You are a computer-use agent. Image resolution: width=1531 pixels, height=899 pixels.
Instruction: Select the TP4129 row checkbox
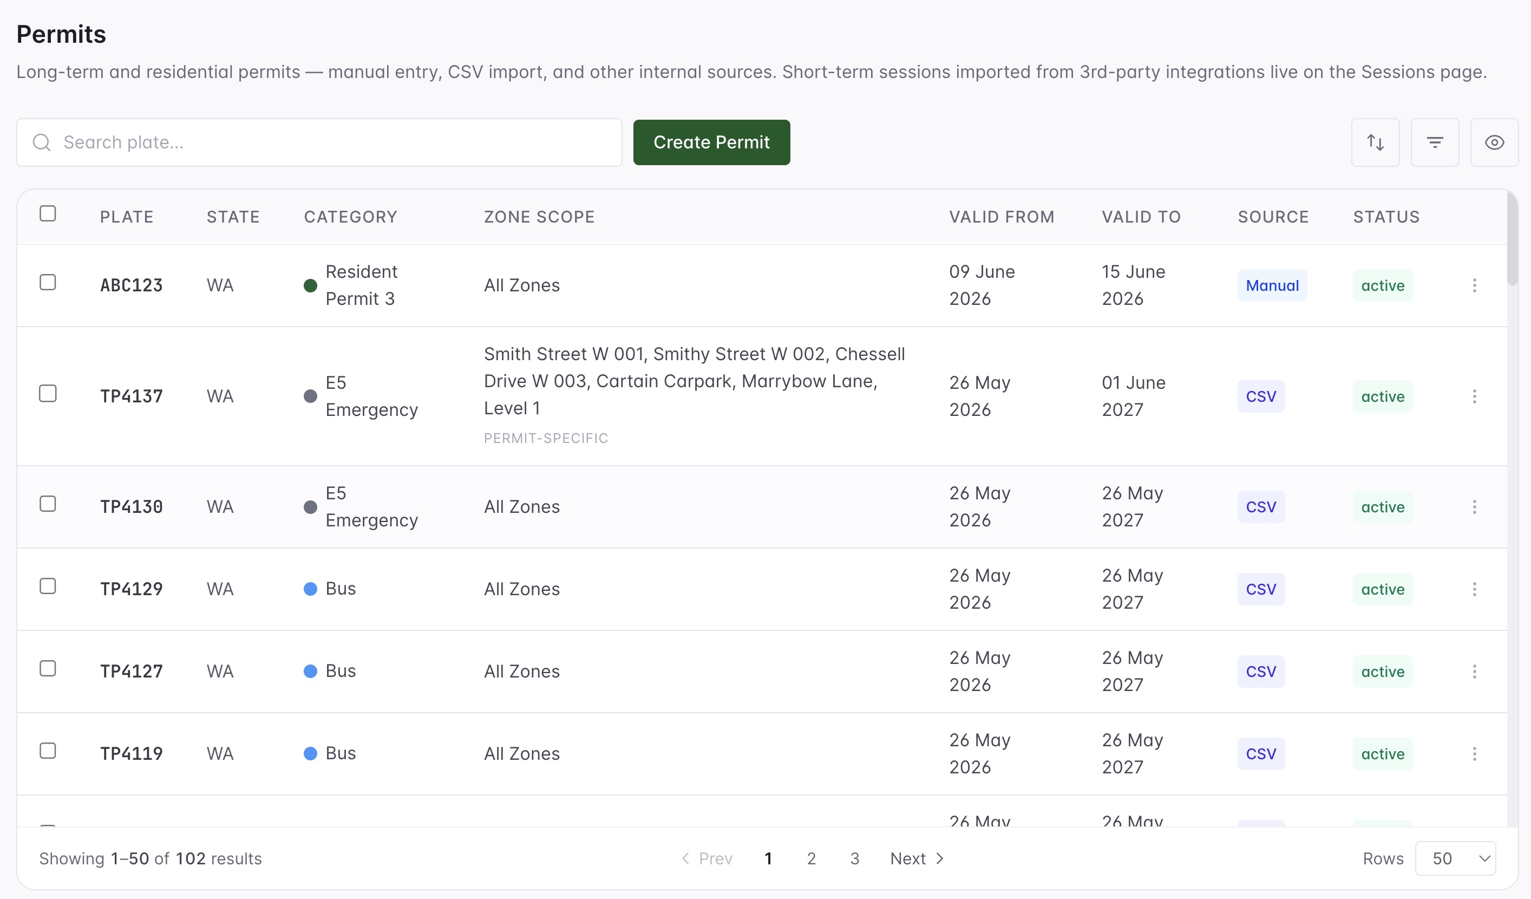tap(48, 586)
